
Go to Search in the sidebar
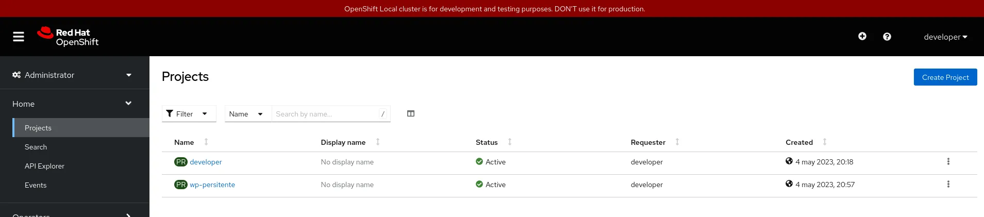click(x=36, y=147)
